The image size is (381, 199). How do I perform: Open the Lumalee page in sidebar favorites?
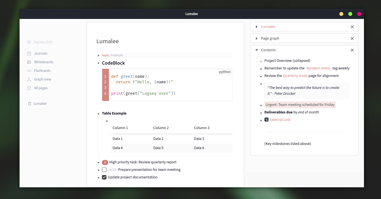pyautogui.click(x=40, y=104)
